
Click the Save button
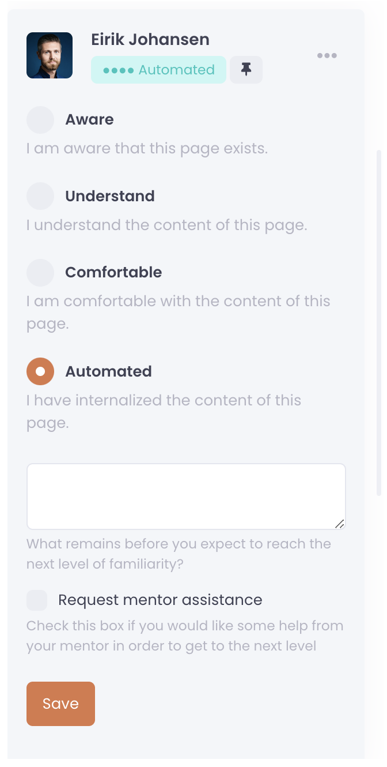point(60,704)
